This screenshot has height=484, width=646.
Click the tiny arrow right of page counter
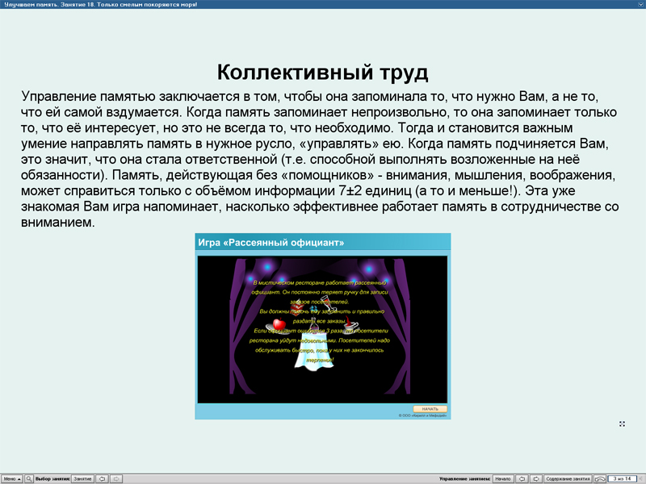point(642,478)
